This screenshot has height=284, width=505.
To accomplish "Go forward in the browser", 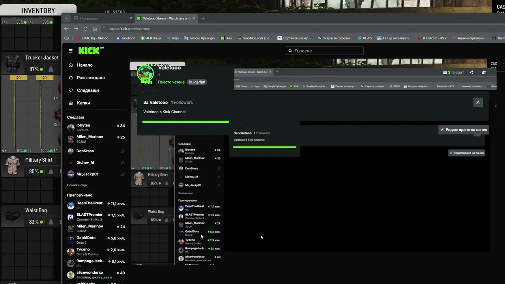I will (76, 29).
